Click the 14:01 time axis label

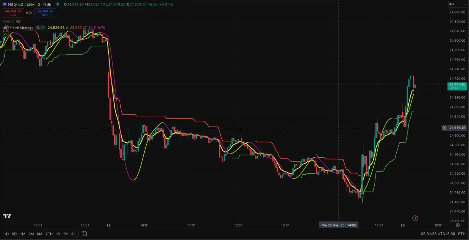coord(38,225)
